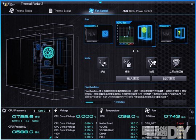Click the Thermal Tuning tab icon
196x140 pixels.
pos(12,11)
